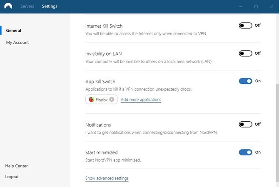The width and height of the screenshot is (279, 187).
Task: Click 'You will be able to access' description
Action: coord(146,33)
